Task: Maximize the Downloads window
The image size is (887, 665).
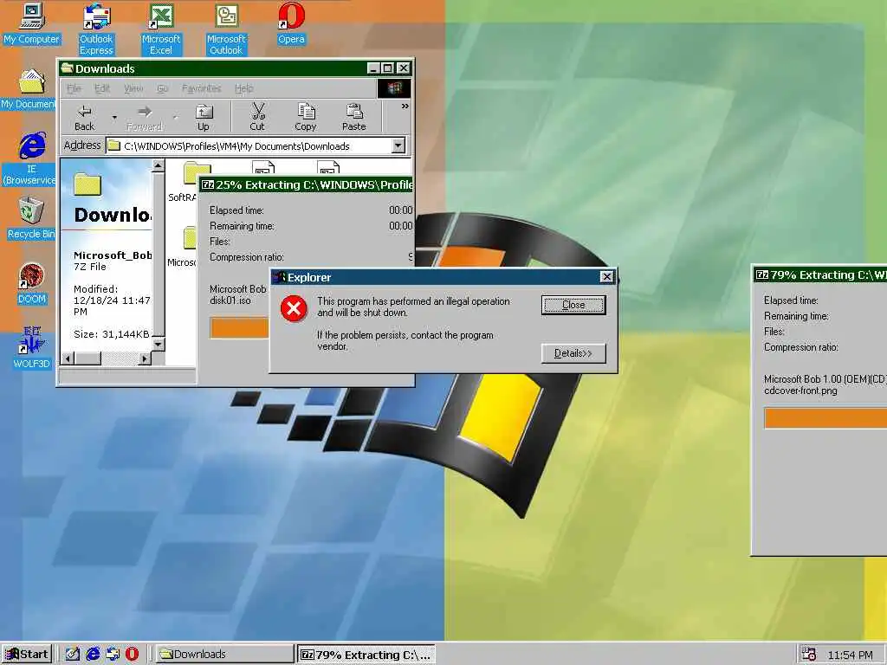Action: (x=387, y=68)
